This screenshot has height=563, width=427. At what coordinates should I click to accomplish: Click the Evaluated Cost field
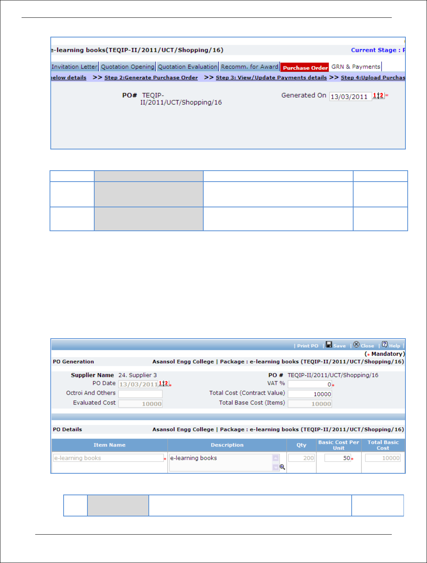pyautogui.click(x=140, y=404)
